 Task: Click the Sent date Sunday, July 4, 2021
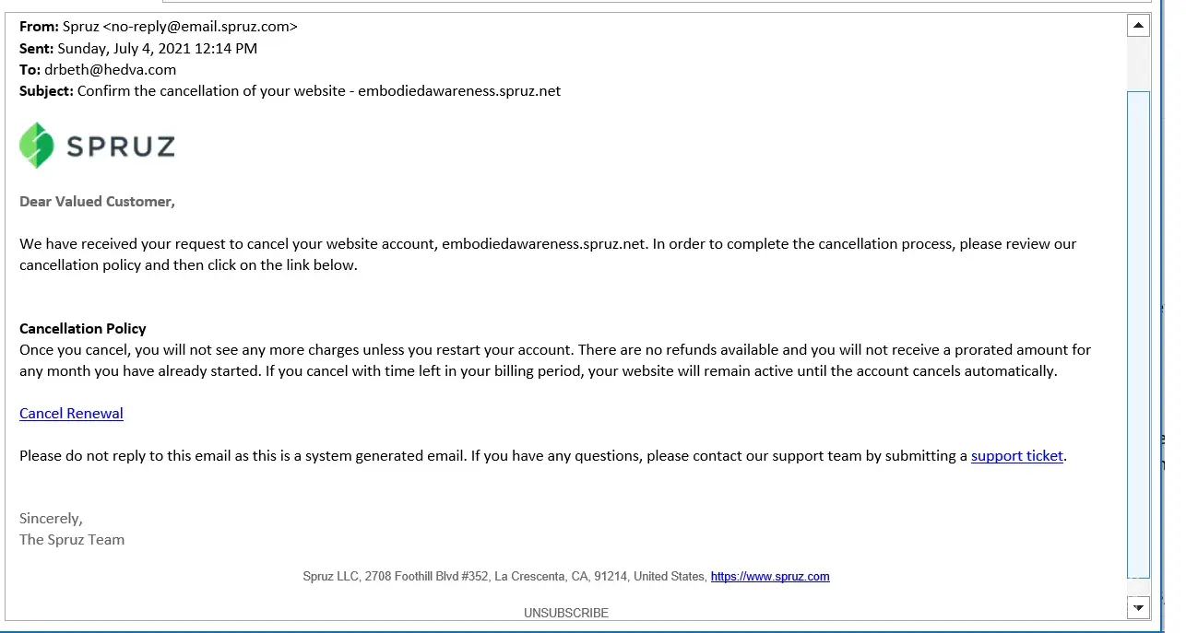(157, 48)
